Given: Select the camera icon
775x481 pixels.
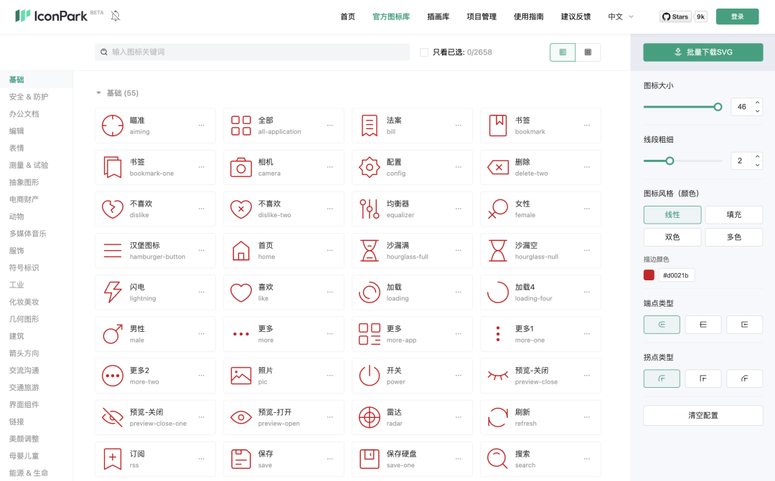Looking at the screenshot, I should pos(240,167).
